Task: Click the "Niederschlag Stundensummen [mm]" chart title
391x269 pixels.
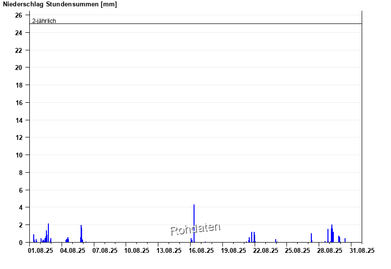Action: tap(60, 4)
